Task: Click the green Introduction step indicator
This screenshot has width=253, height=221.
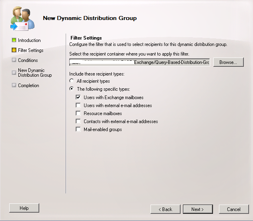Action: click(x=14, y=40)
